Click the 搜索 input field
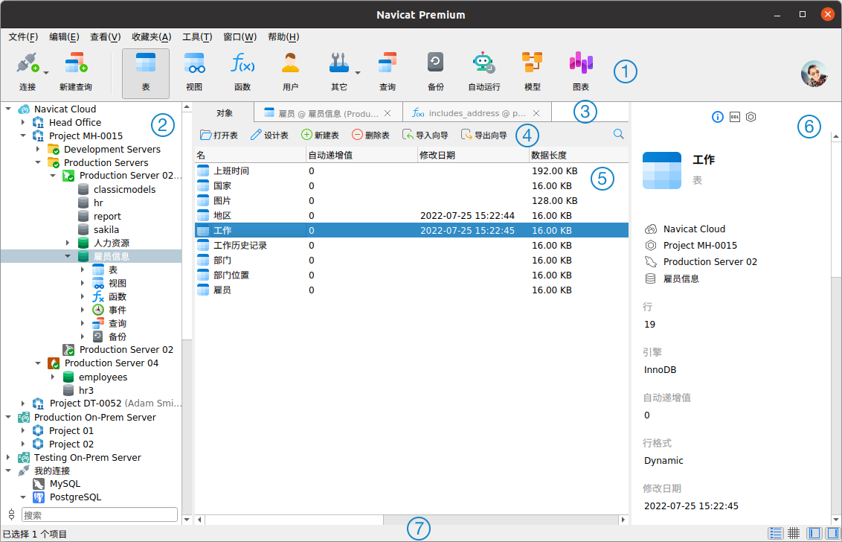The image size is (842, 542). pyautogui.click(x=100, y=514)
